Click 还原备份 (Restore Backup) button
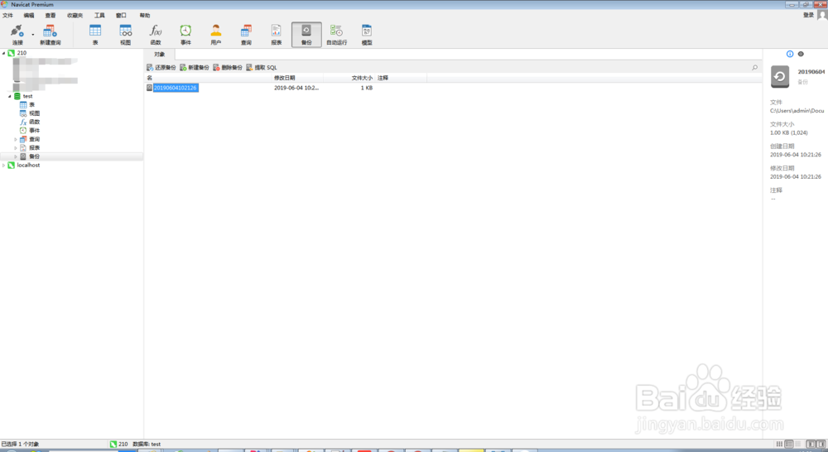 coord(161,68)
